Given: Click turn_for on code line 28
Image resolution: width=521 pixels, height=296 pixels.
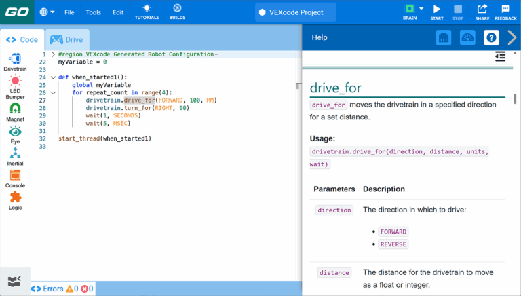Looking at the screenshot, I should [138, 108].
